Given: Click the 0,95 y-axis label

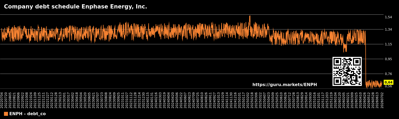Looking at the screenshot, I should (388, 59).
